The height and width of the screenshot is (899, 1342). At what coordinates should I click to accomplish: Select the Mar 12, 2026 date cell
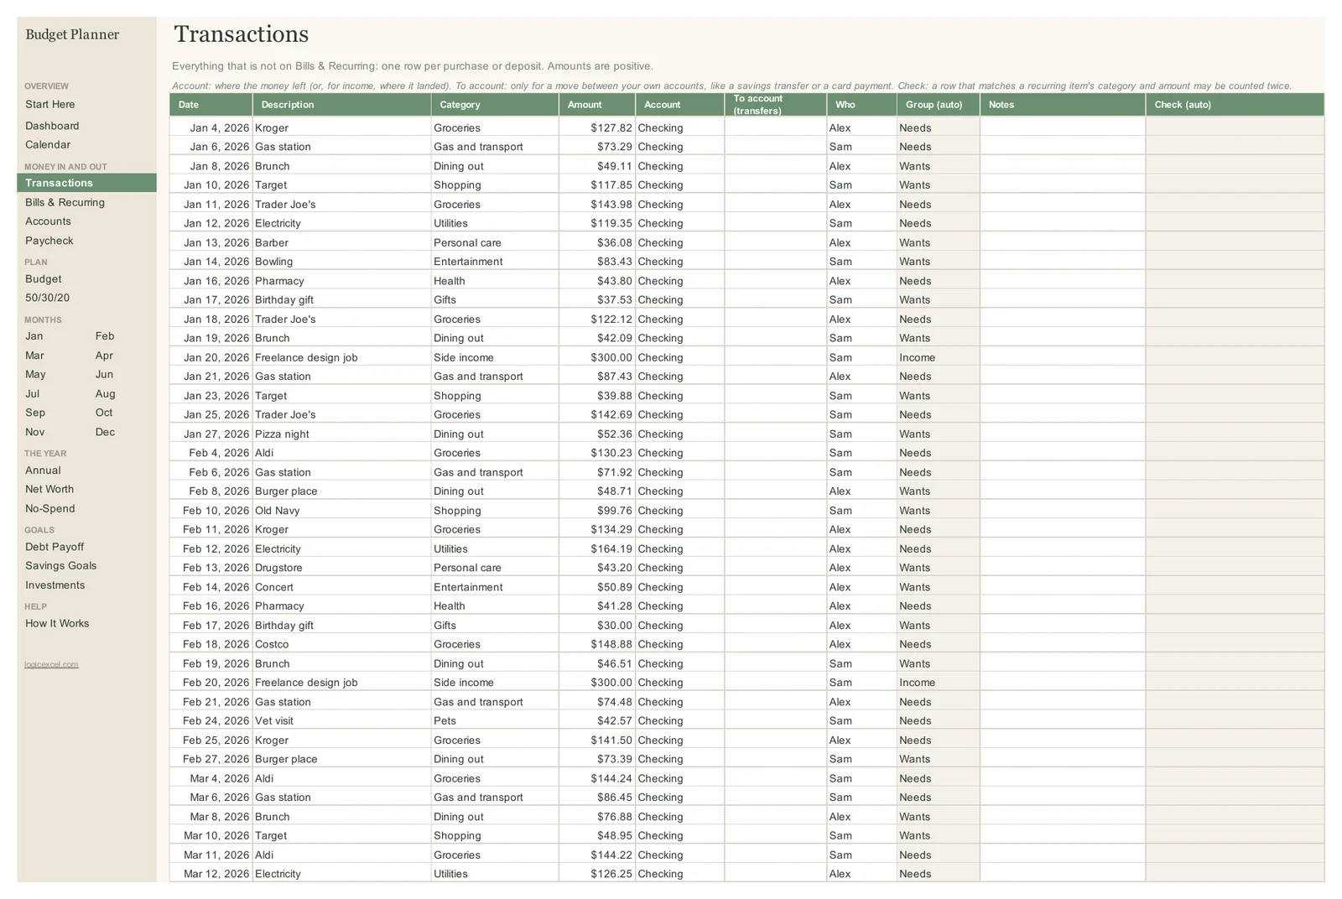click(211, 874)
